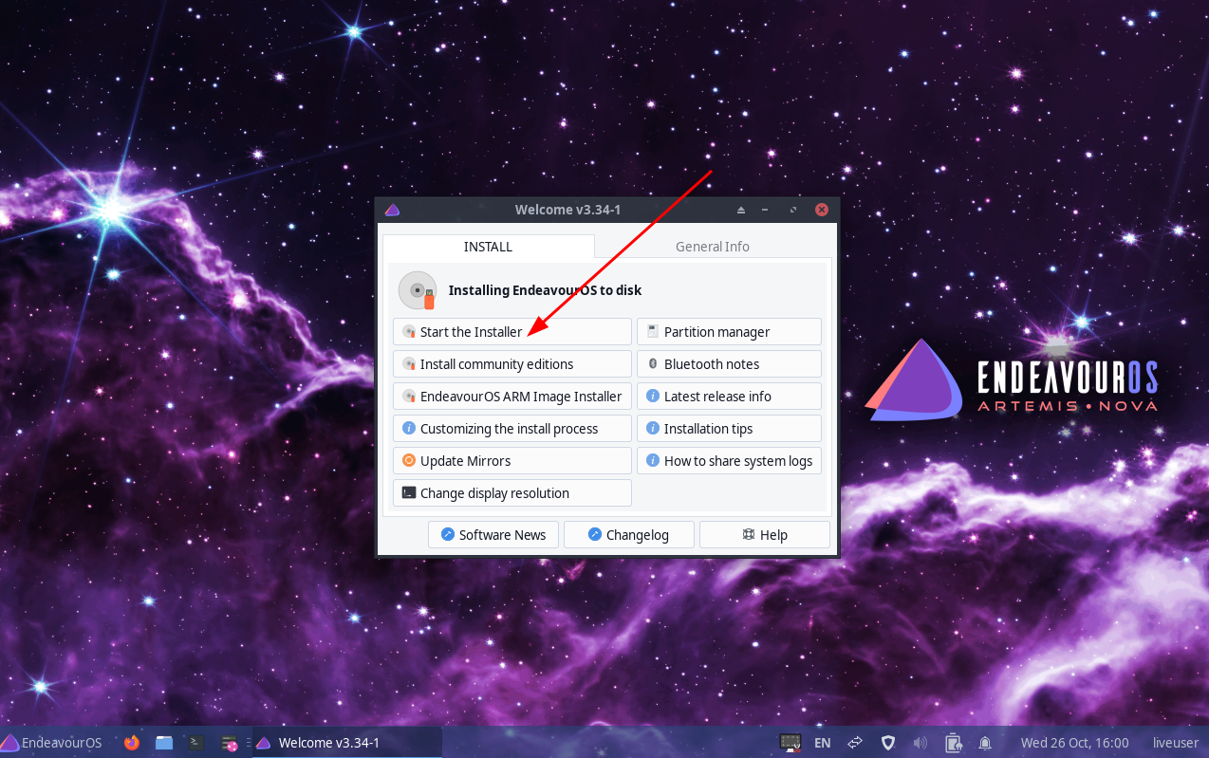
Task: Click the Software News button
Action: tap(493, 535)
